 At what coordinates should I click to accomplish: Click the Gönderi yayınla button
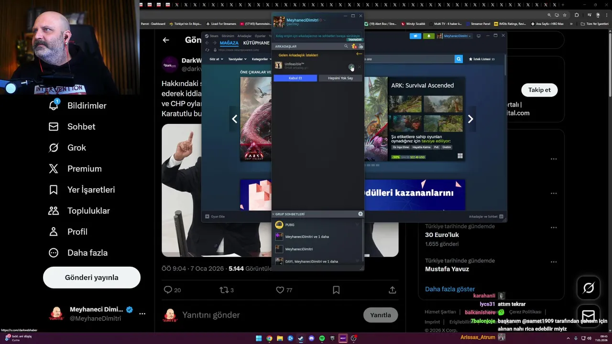click(x=92, y=278)
